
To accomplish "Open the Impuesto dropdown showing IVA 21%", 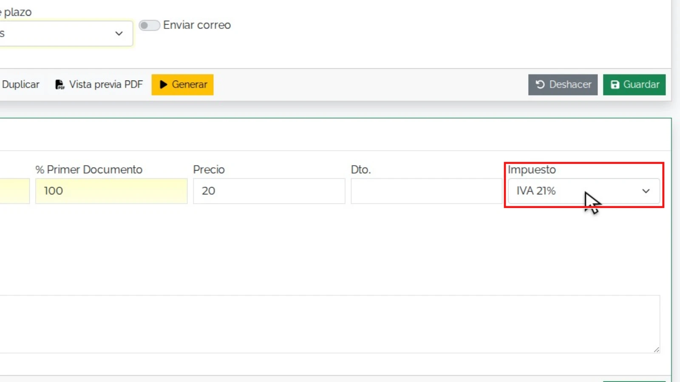I will point(584,191).
